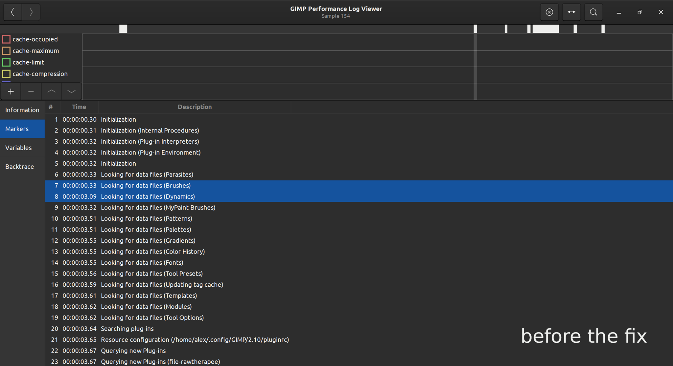Select Looking for data files (Tool Presets)
The image size is (673, 366).
[359, 274]
